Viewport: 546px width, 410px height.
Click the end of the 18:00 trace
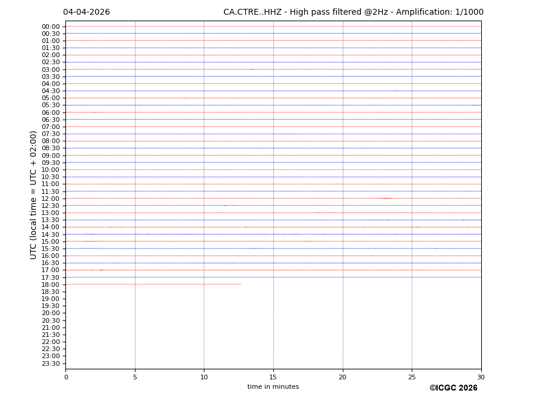(240, 285)
